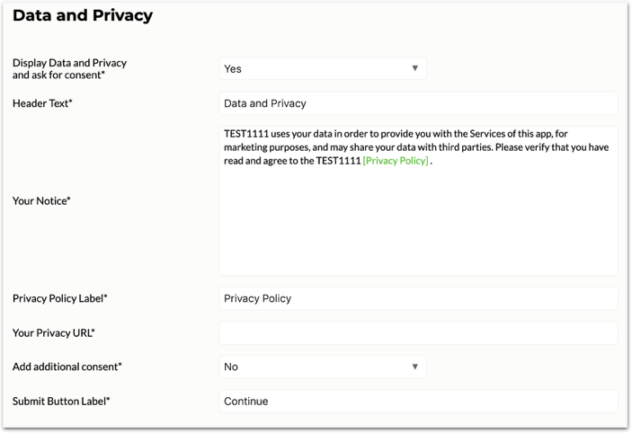Click the 'Display Data and Privacy and ask for consent' label
Viewport: 632px width, 433px height.
coord(70,69)
